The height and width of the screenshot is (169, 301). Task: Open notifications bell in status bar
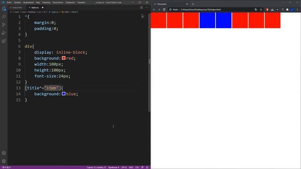147,167
